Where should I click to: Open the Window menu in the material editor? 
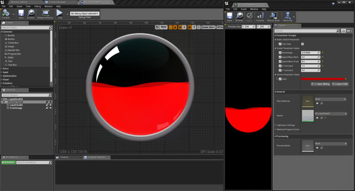click(x=254, y=9)
